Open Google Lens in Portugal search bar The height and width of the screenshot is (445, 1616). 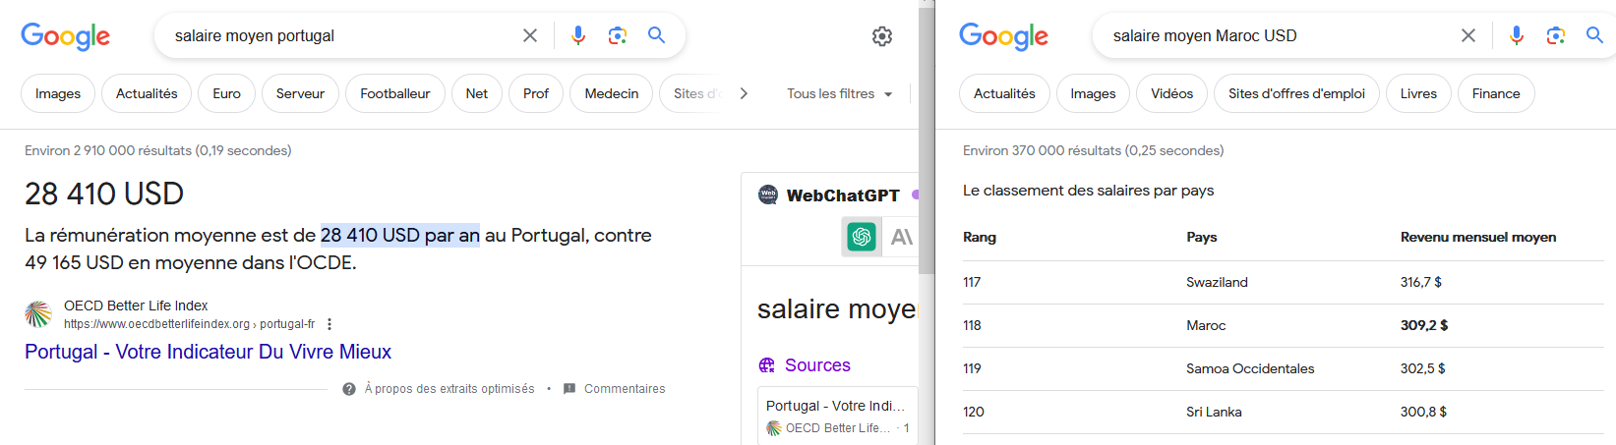[618, 35]
